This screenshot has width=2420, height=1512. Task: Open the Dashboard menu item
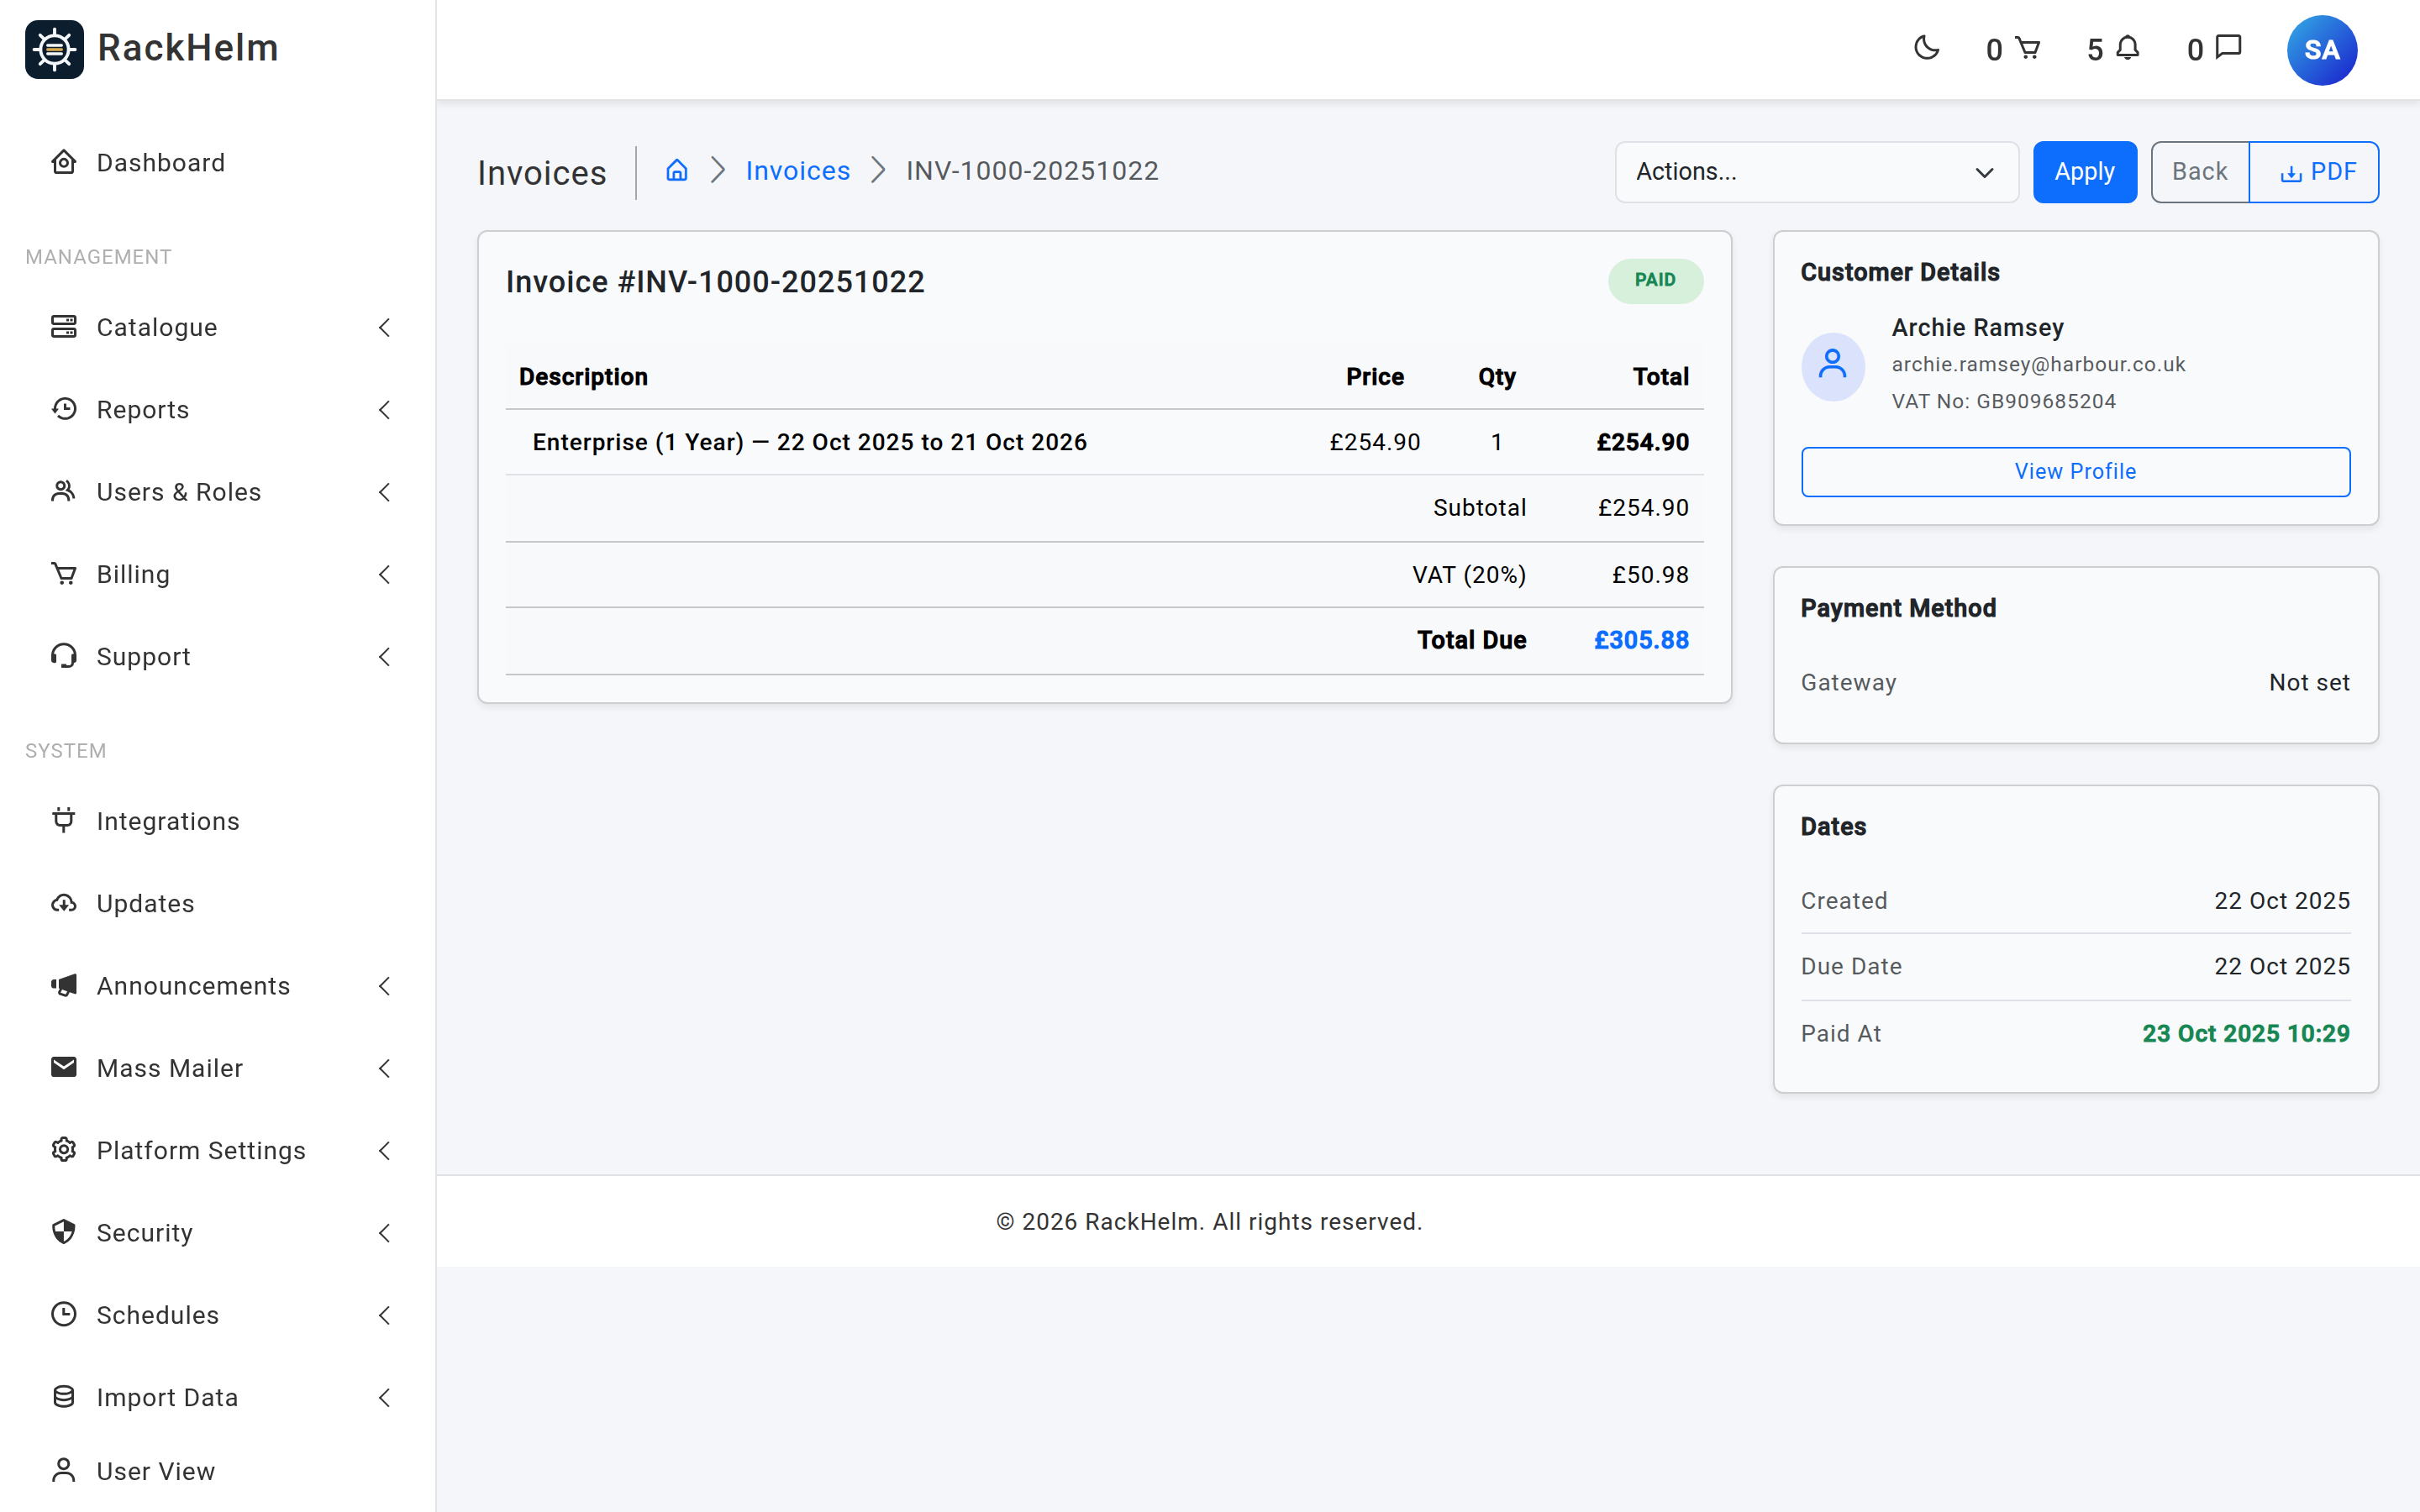(217, 162)
